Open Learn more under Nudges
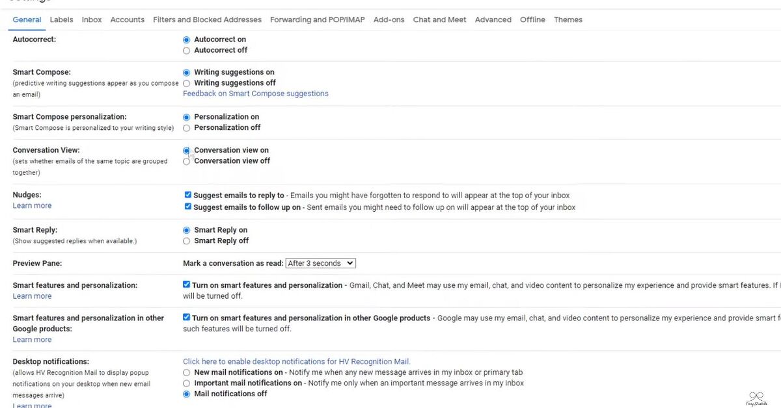This screenshot has height=408, width=781. tap(32, 205)
